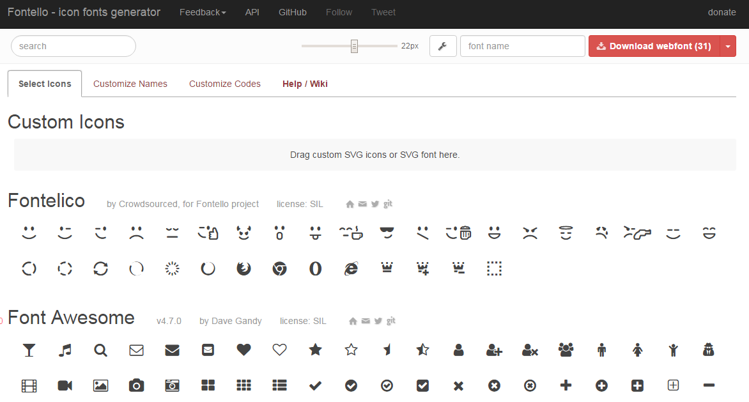The height and width of the screenshot is (402, 749).
Task: Pick the sunglasses emoticon icon
Action: click(387, 233)
